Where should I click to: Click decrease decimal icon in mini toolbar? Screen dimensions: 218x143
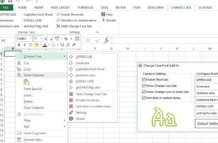point(68,45)
